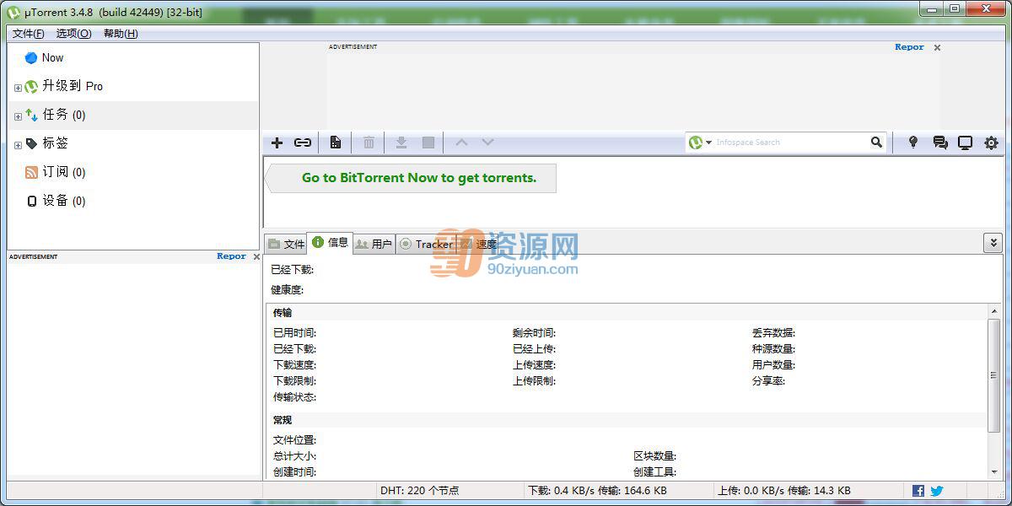This screenshot has height=506, width=1012.
Task: Click the info panel scrollbar thumb
Action: pos(994,375)
